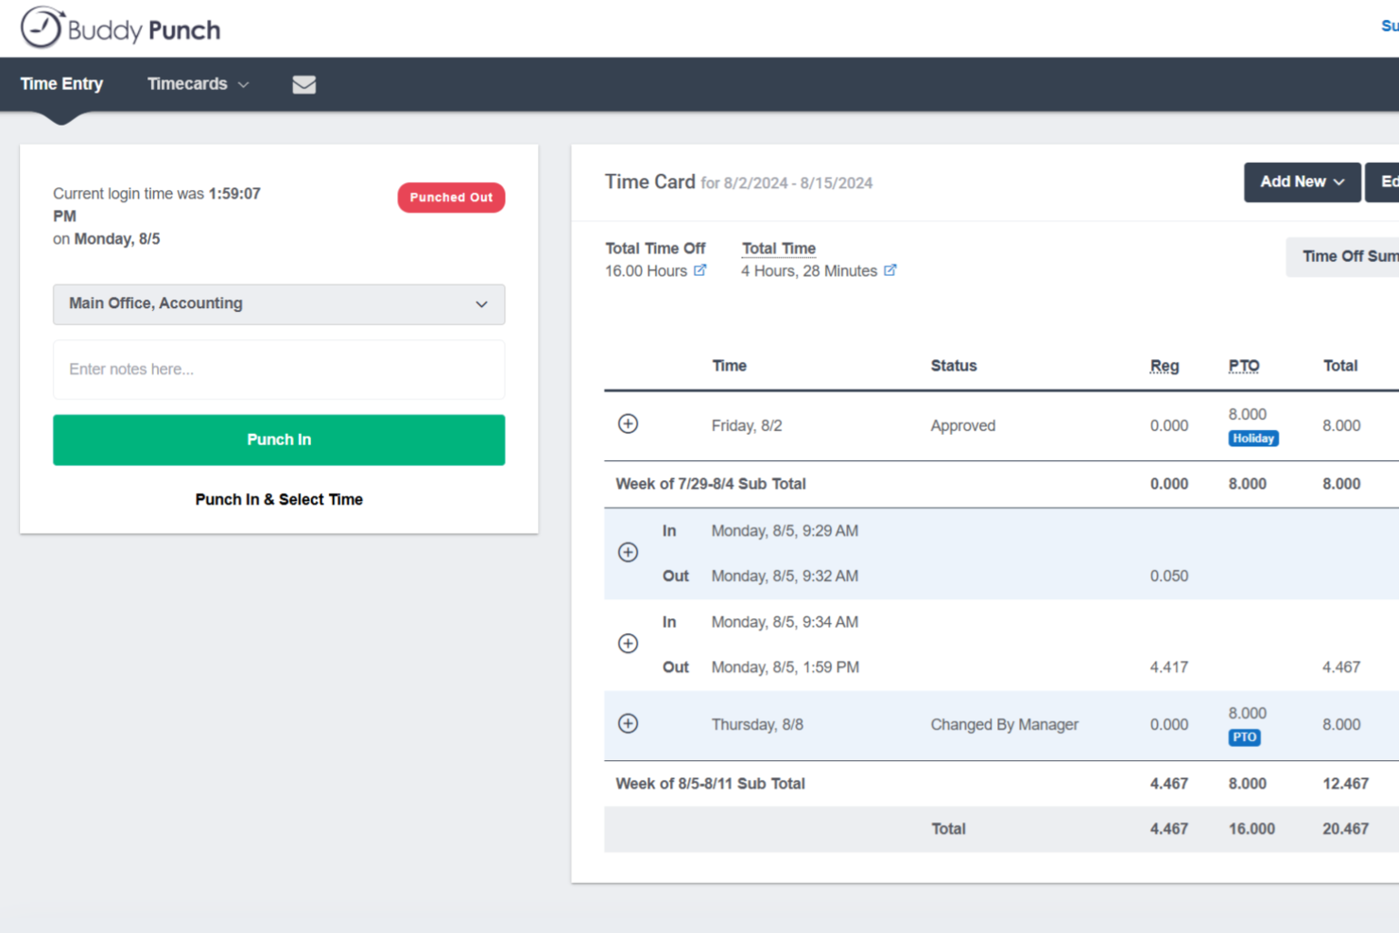Select 'Monday, 8/5, 1:59 PM' Out time
The height and width of the screenshot is (933, 1399).
click(x=786, y=667)
